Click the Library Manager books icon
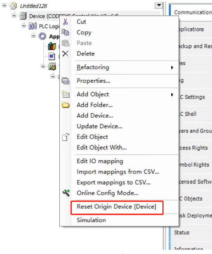The width and height of the screenshot is (212, 254). 52,46
